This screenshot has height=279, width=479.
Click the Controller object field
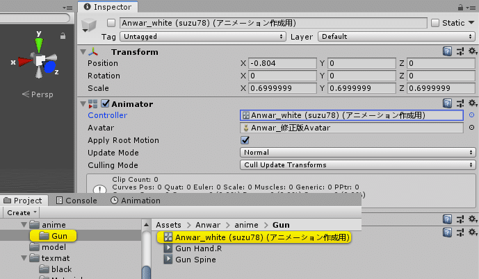[x=352, y=115]
